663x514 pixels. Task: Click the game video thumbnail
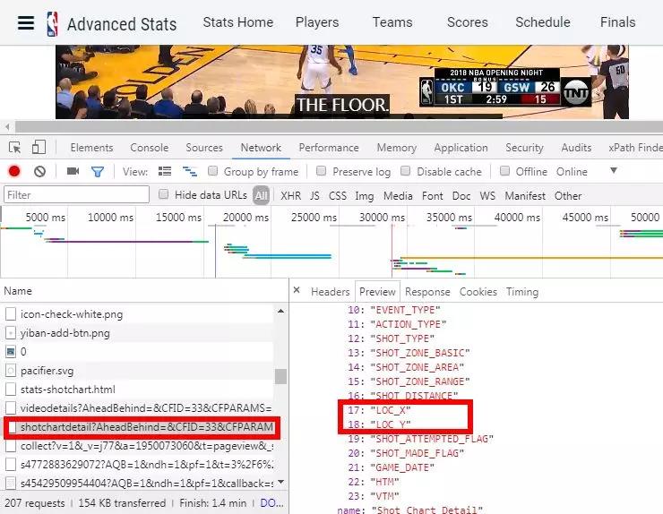tap(342, 82)
